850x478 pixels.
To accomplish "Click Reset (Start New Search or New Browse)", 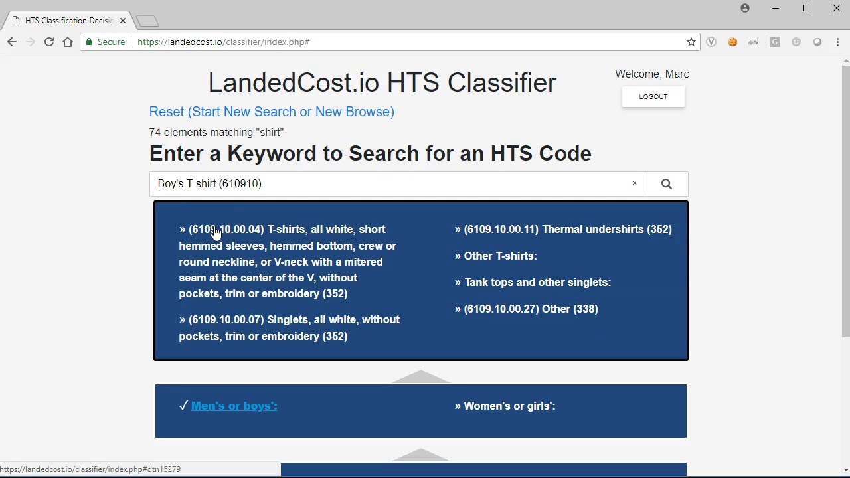I will click(x=272, y=112).
